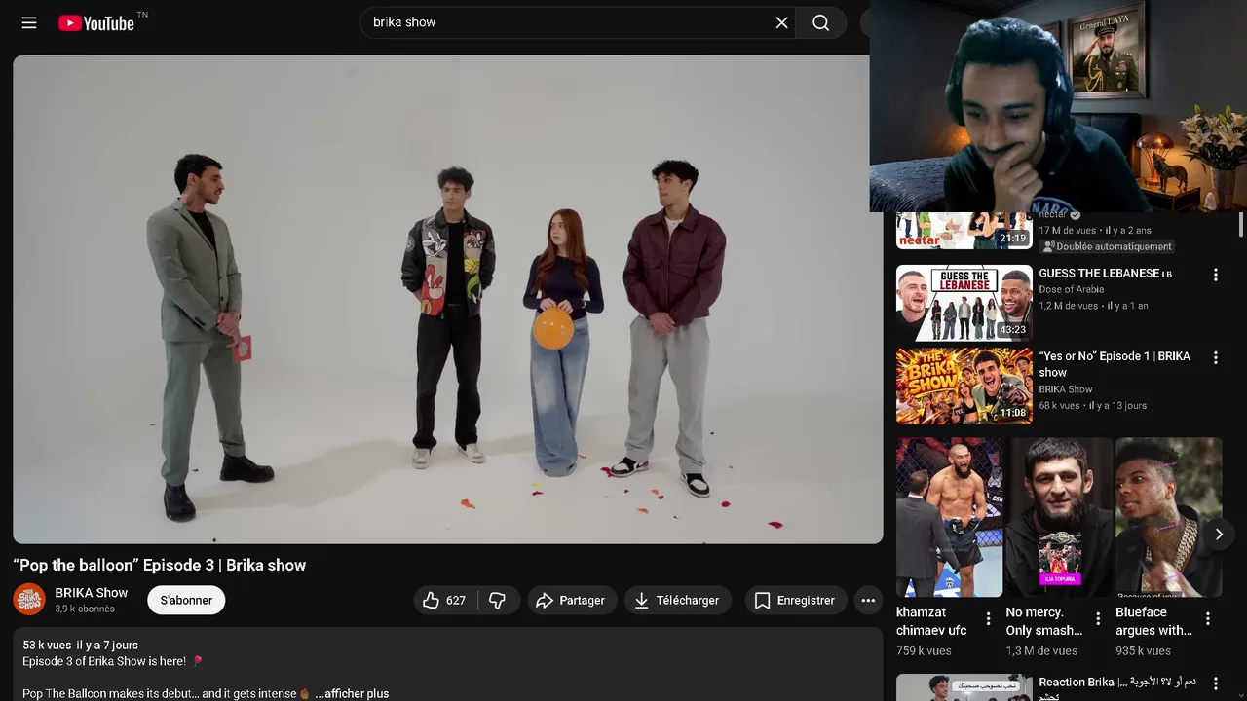Open khamzat chimaev ufc short
The image size is (1247, 701).
coord(949,517)
